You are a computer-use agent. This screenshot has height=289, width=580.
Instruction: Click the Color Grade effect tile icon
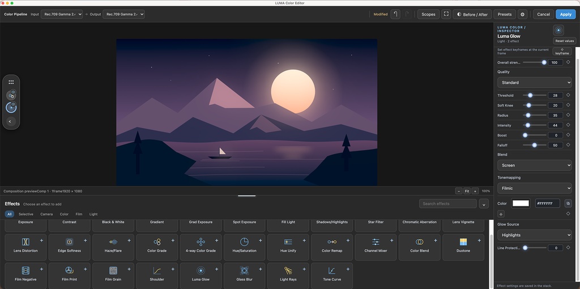[157, 242]
